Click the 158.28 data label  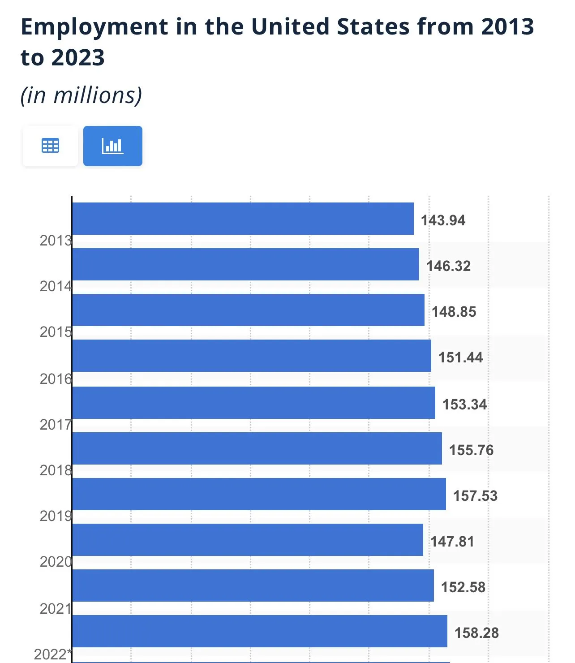point(476,633)
